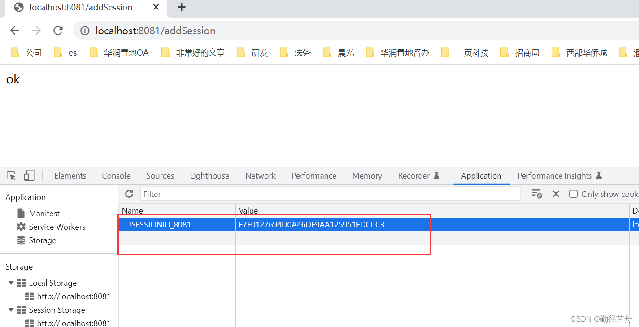Viewport: 639px width, 327px height.
Task: Select Session Storage in the sidebar
Action: pyautogui.click(x=57, y=310)
